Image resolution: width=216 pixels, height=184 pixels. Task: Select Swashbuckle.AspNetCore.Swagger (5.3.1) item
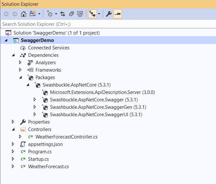coord(94,100)
